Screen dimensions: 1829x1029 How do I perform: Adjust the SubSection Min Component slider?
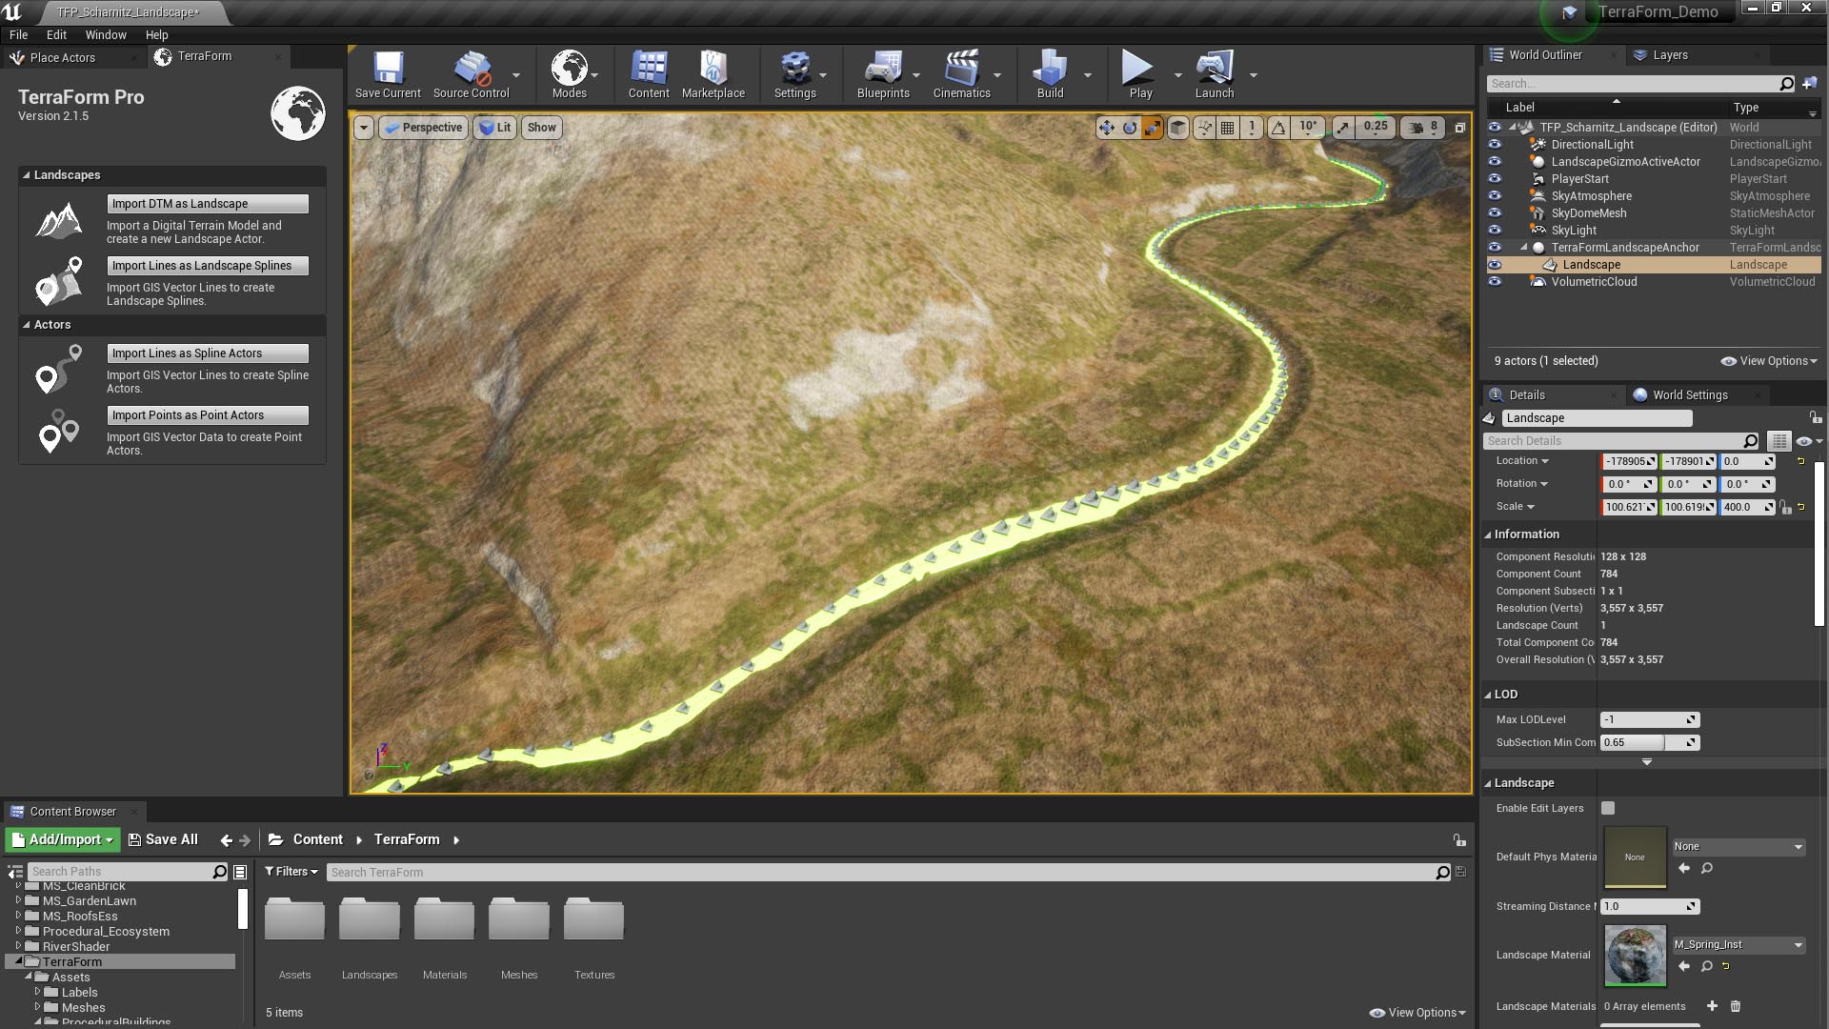1650,742
